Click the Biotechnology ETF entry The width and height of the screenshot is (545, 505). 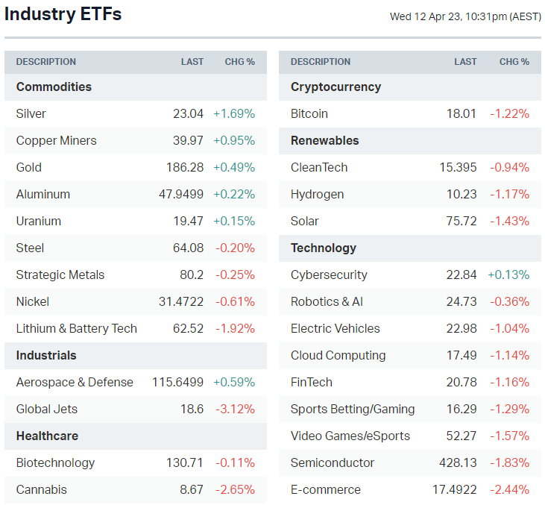click(x=55, y=463)
